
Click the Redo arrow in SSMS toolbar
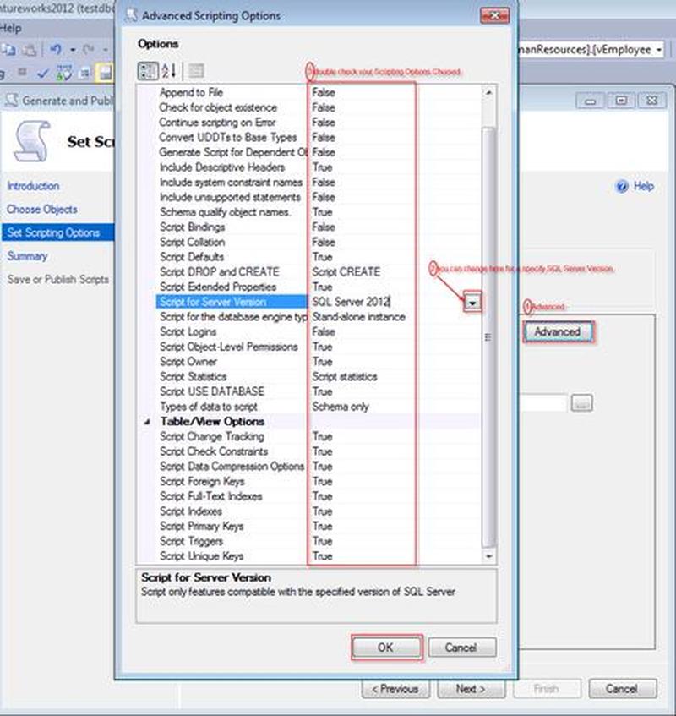pyautogui.click(x=89, y=49)
